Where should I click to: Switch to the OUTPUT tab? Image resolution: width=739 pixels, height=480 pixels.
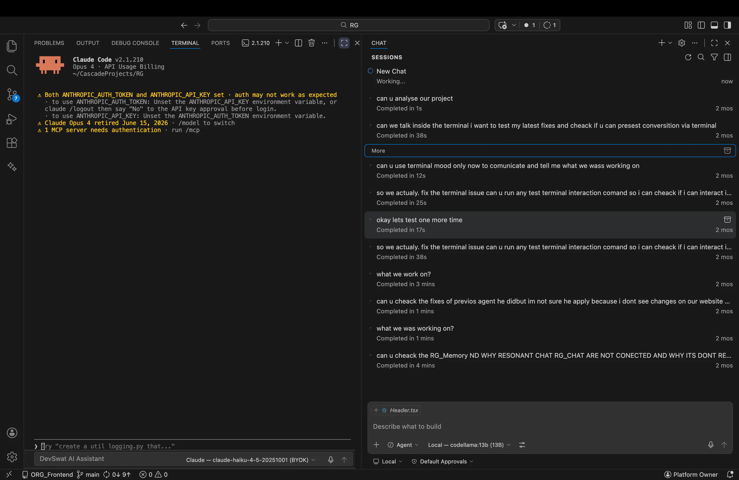88,43
